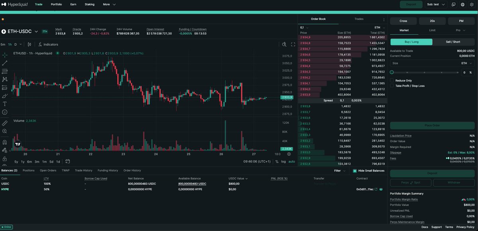Select the Text tool in chart sidebar

[5, 104]
